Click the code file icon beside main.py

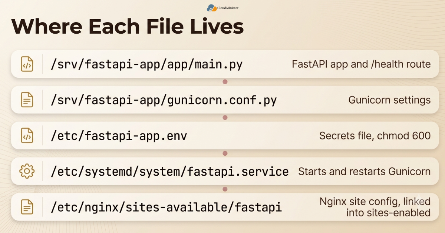[27, 64]
